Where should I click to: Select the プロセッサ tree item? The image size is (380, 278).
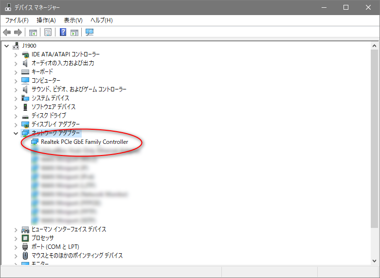(x=43, y=238)
